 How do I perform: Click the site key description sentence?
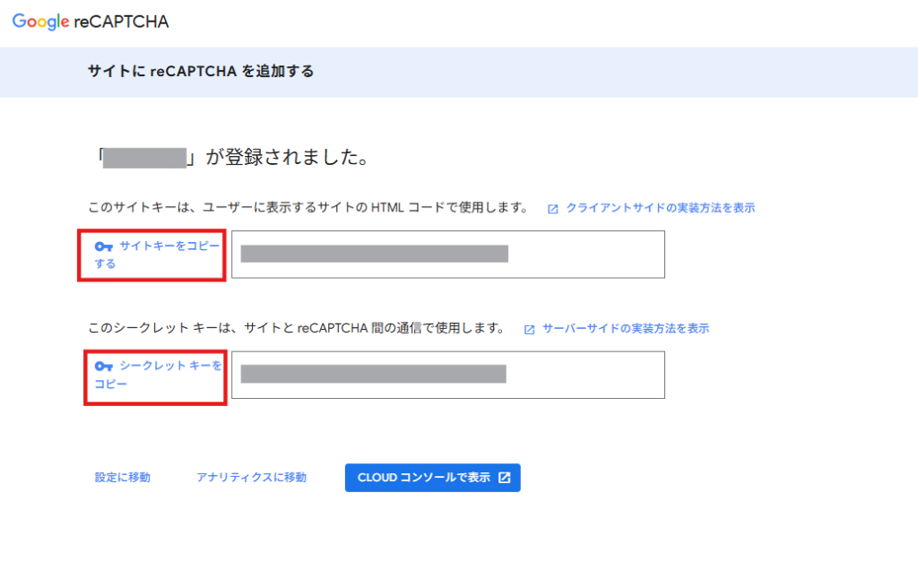tap(308, 207)
